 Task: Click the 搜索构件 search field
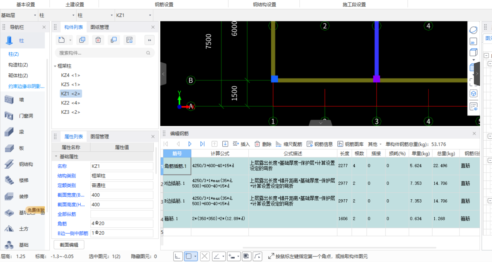pyautogui.click(x=105, y=53)
